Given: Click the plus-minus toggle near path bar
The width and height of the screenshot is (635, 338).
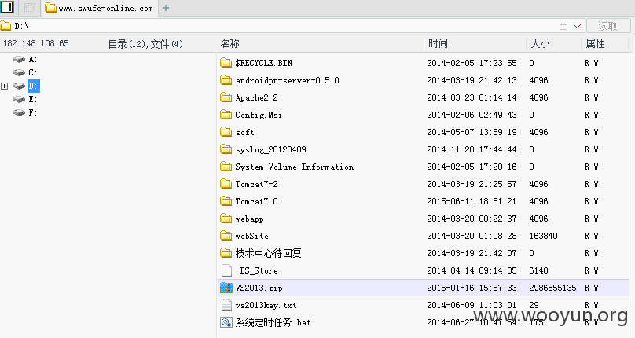Looking at the screenshot, I should (x=563, y=27).
